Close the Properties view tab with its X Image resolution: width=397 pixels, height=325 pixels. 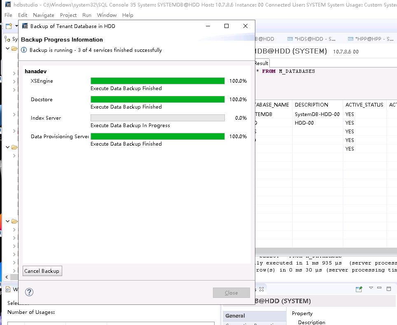(261, 289)
